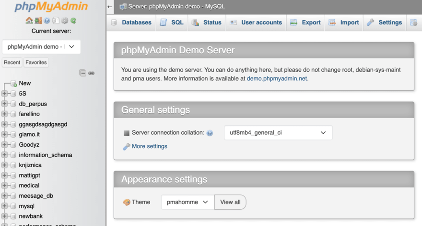Click the chain link icon above the tree
This screenshot has width=422, height=226.
[91, 73]
